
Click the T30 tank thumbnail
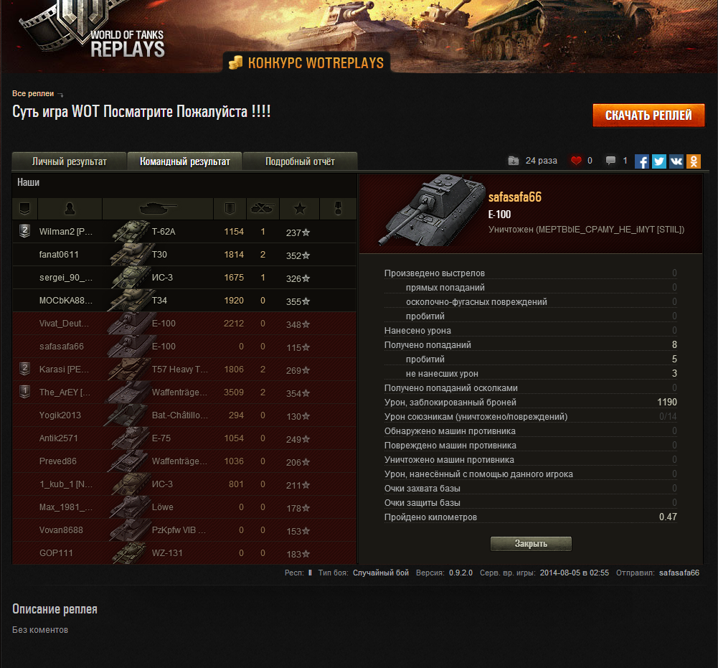tap(130, 254)
